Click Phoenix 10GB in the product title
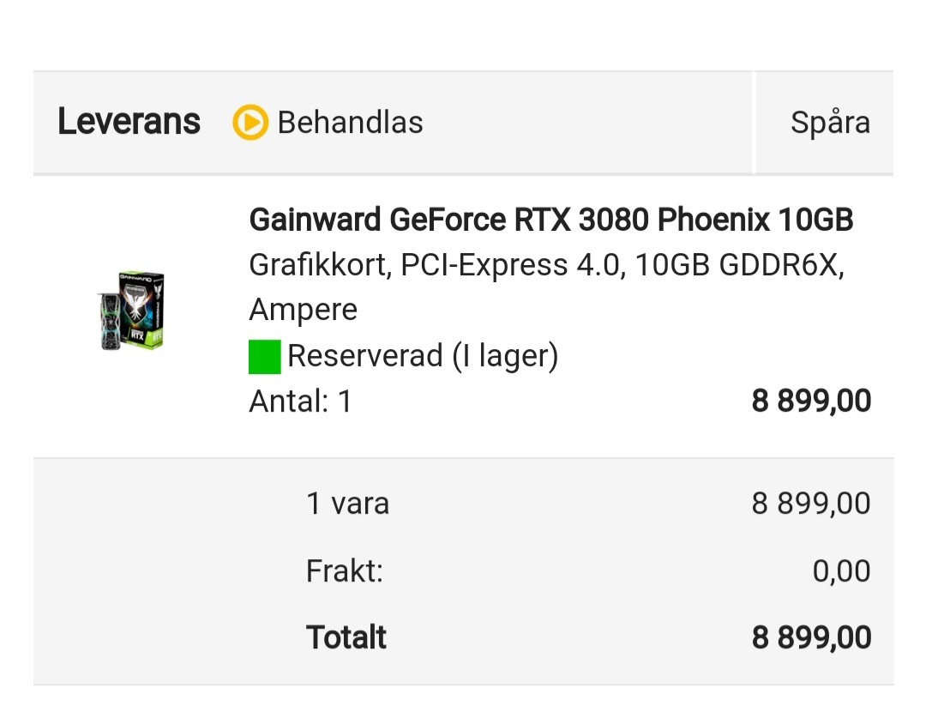Viewport: 926px width, 718px height. click(755, 220)
